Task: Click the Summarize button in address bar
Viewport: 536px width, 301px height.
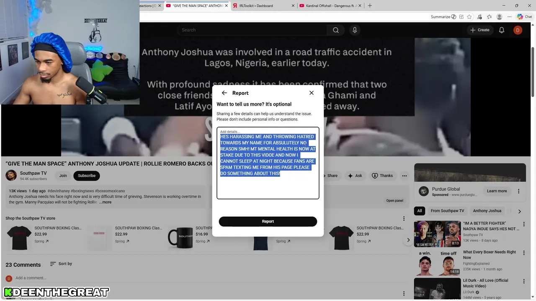Action: coord(443,17)
